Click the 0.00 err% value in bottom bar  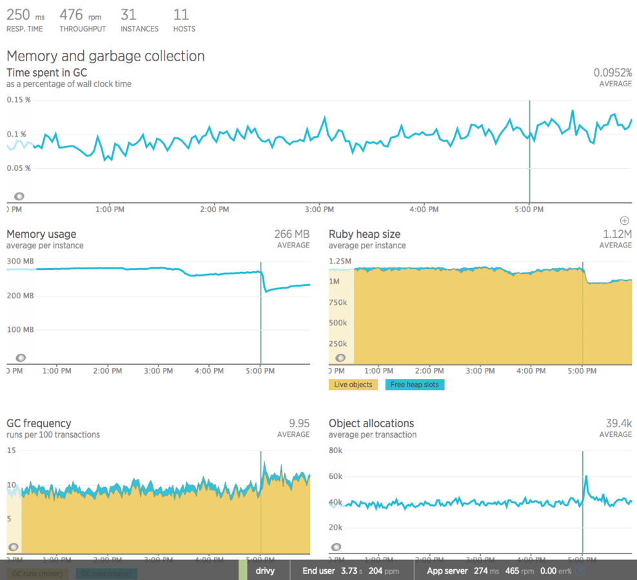tap(556, 571)
